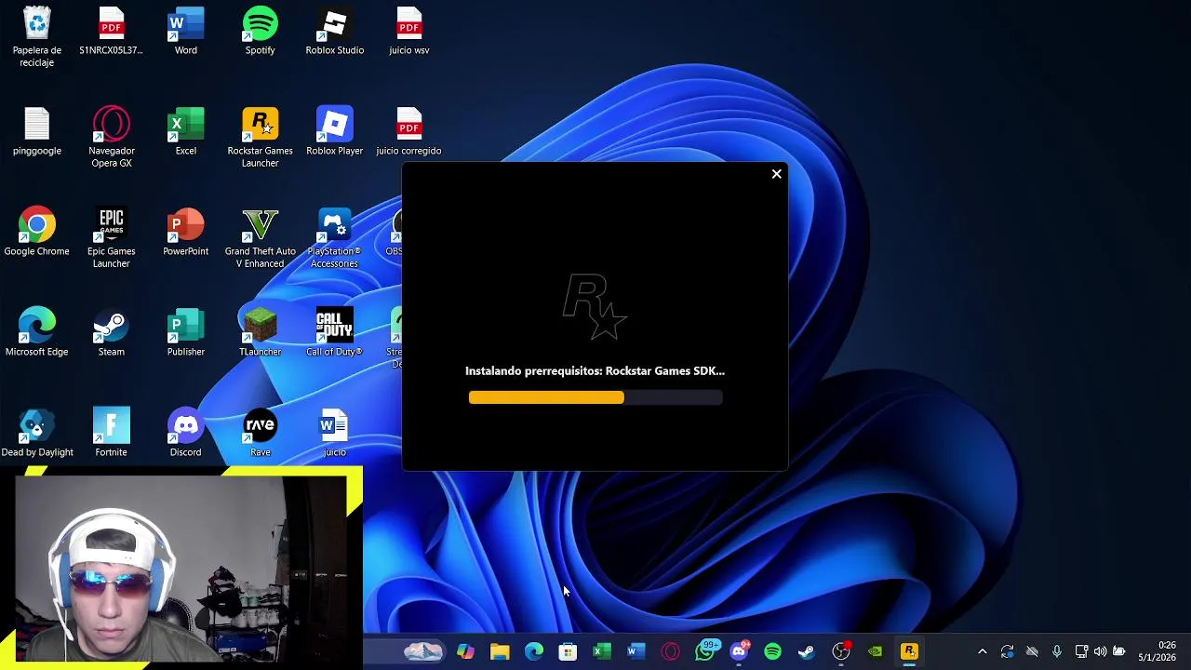This screenshot has width=1191, height=670.
Task: Open Word from the taskbar
Action: pos(636,651)
